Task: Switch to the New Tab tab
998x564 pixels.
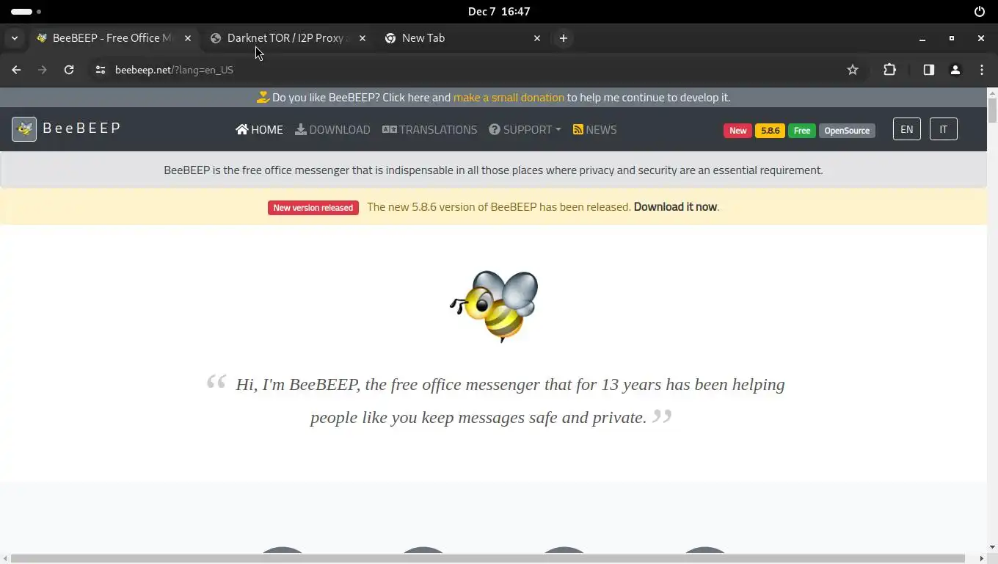Action: tap(462, 38)
